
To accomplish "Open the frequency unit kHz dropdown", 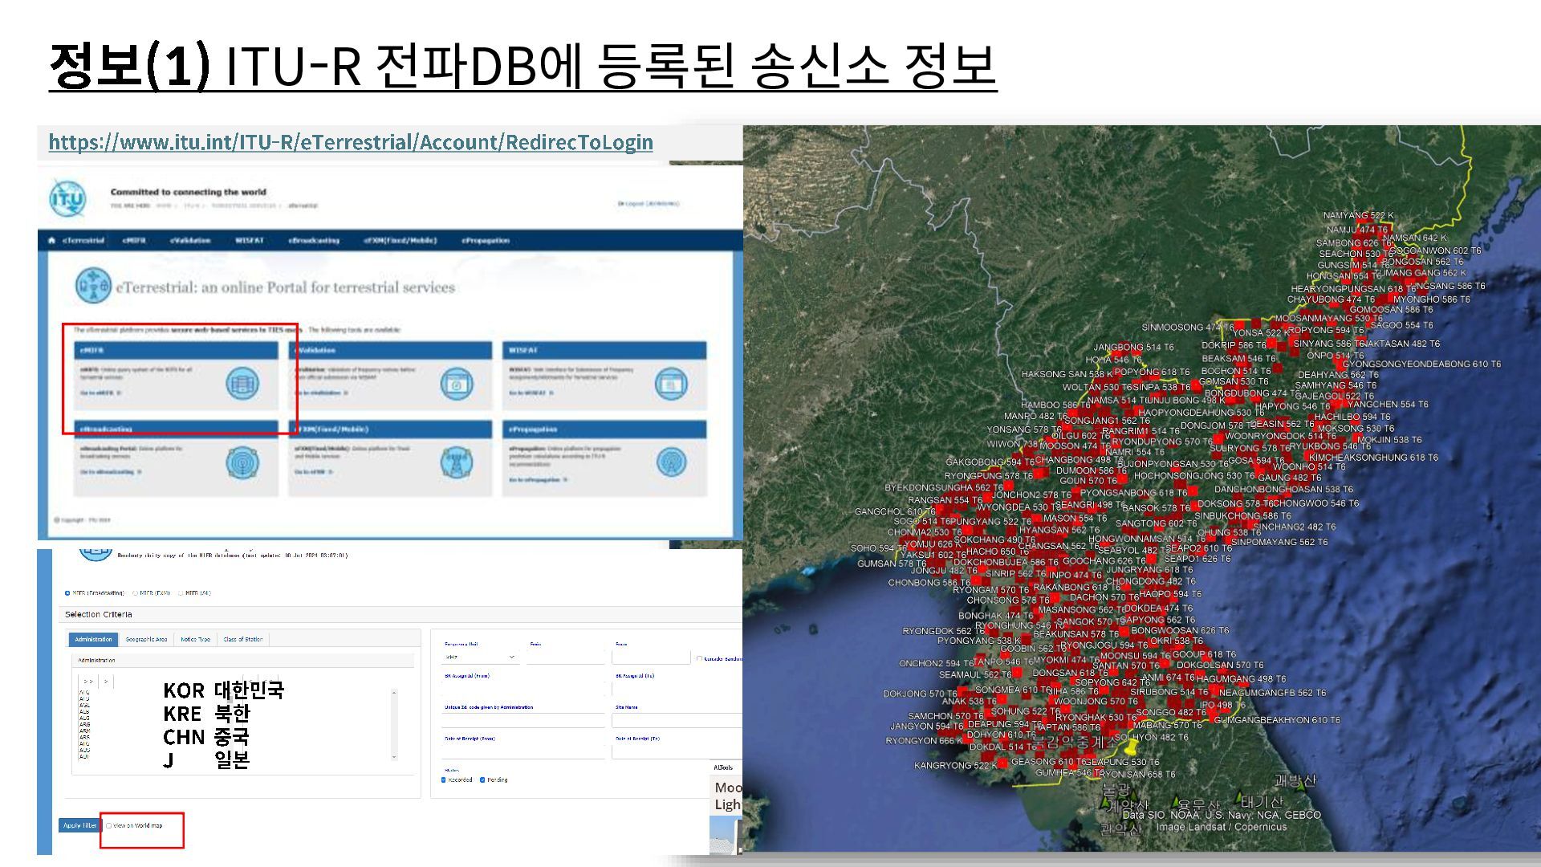I will (480, 657).
